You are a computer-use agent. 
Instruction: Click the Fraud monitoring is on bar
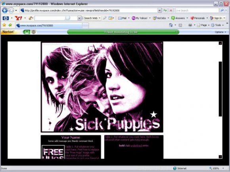[x=123, y=32]
